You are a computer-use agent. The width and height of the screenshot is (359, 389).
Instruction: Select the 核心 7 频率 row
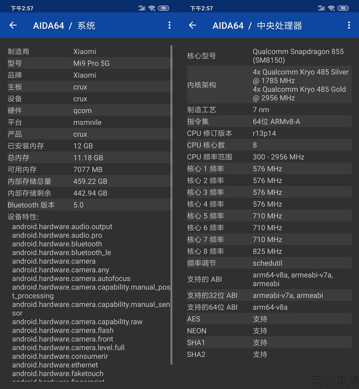click(x=269, y=239)
